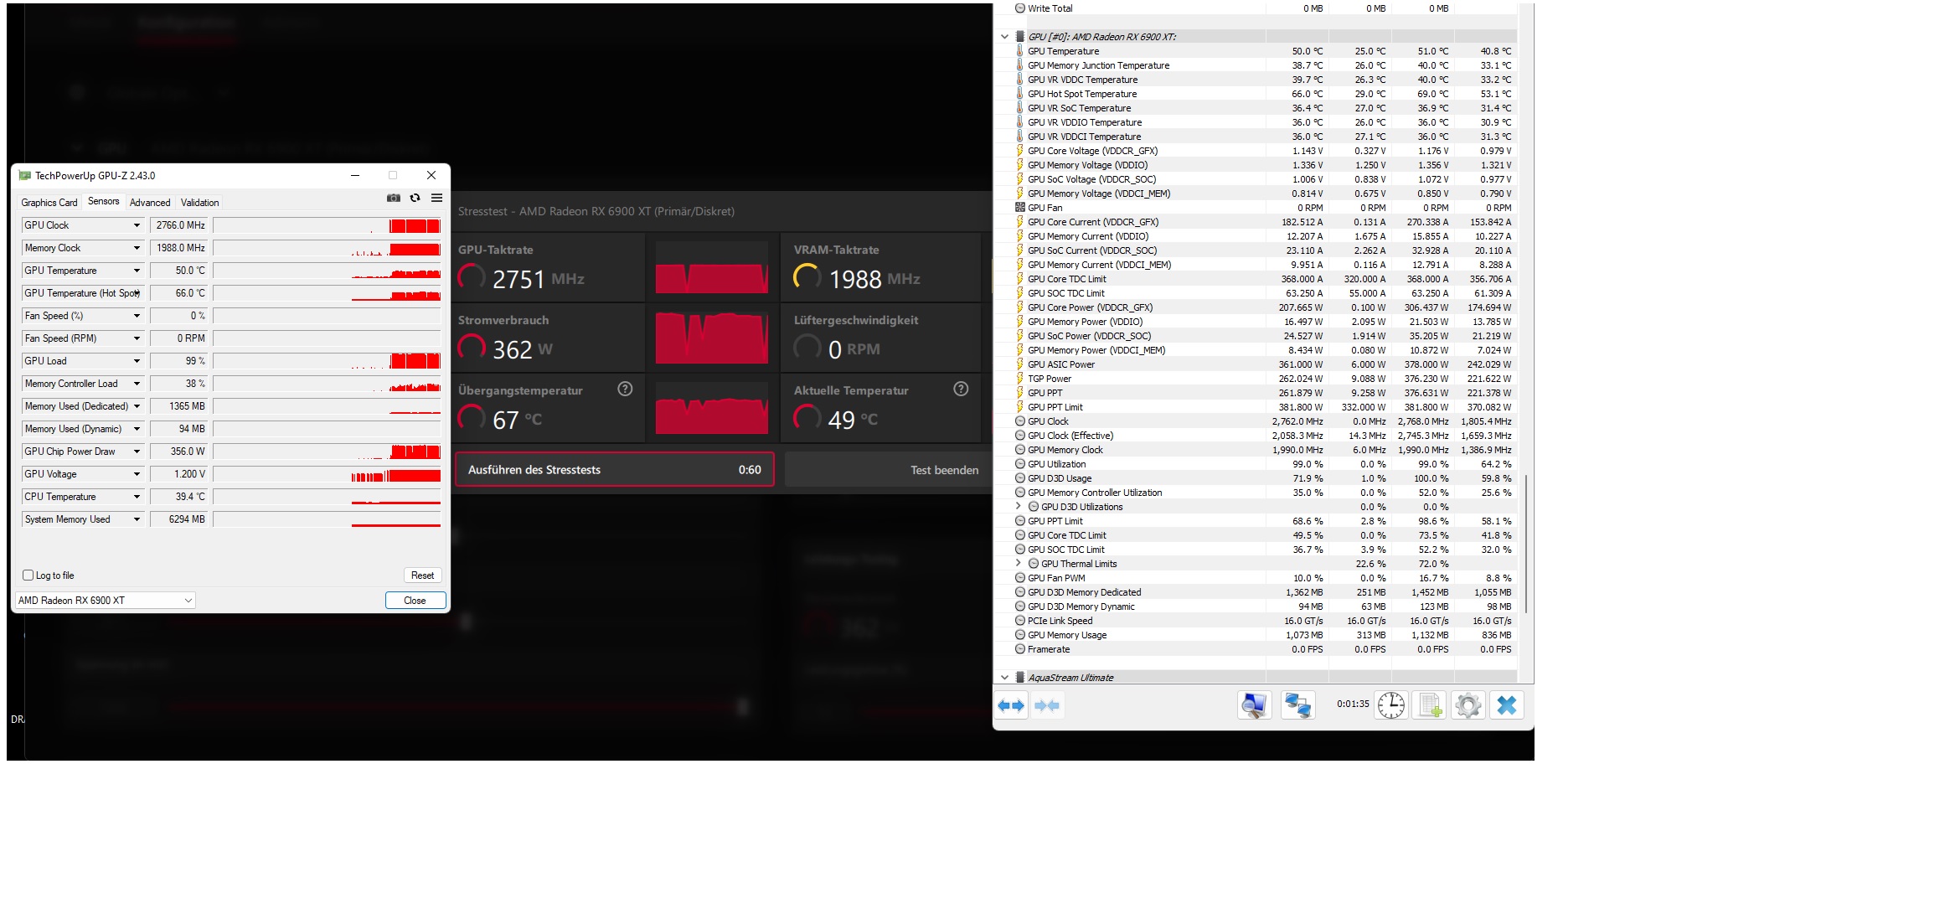The image size is (1955, 898).
Task: Collapse the AquaStream Ultimate section
Action: click(1004, 678)
